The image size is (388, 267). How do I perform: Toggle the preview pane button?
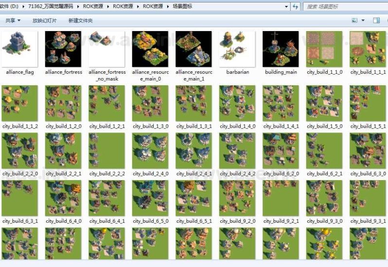pyautogui.click(x=376, y=20)
